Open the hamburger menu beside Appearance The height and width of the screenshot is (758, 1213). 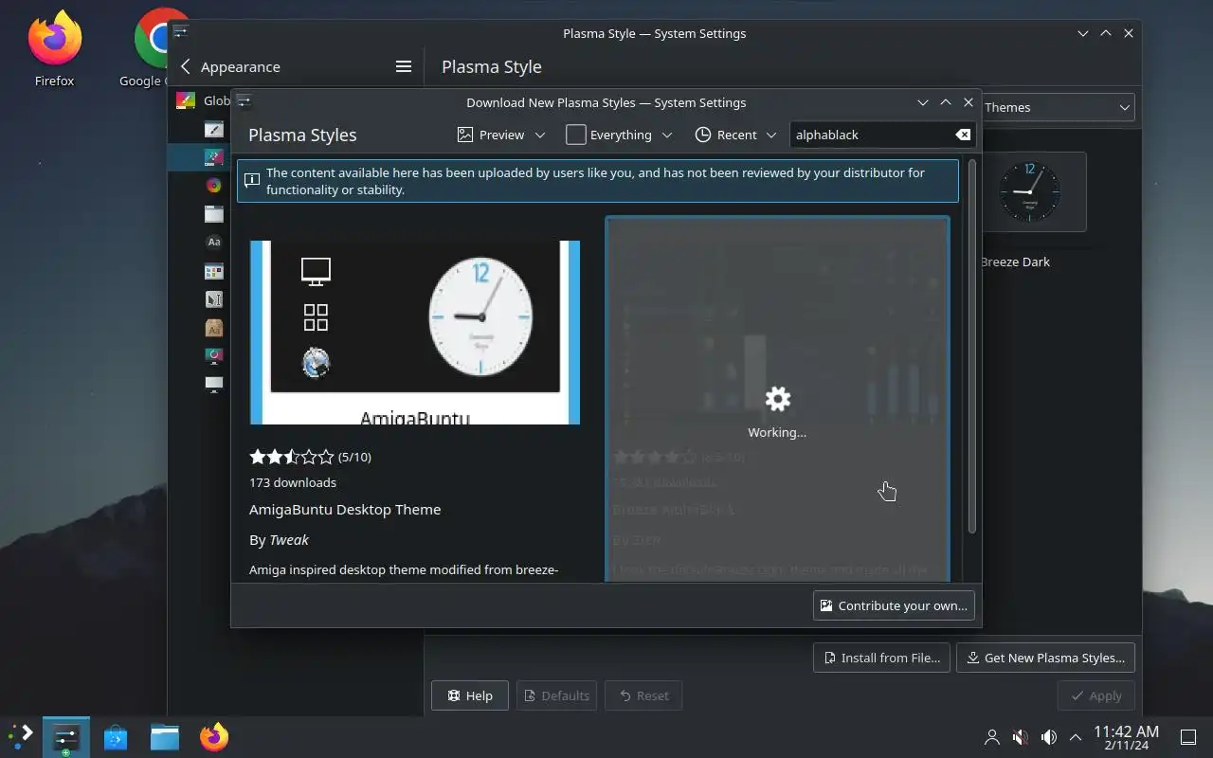click(x=404, y=66)
